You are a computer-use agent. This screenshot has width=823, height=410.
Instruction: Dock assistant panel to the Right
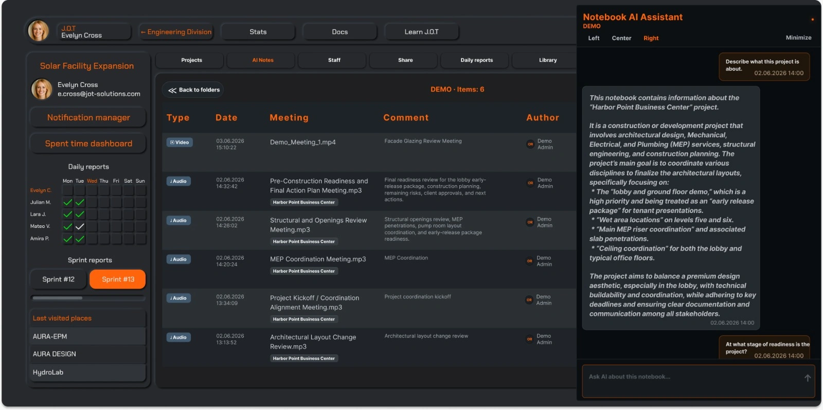(x=651, y=38)
